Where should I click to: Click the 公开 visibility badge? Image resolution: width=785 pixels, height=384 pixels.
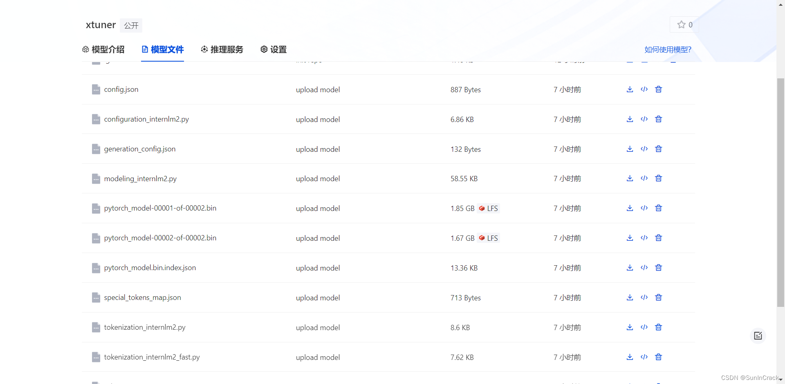click(131, 26)
